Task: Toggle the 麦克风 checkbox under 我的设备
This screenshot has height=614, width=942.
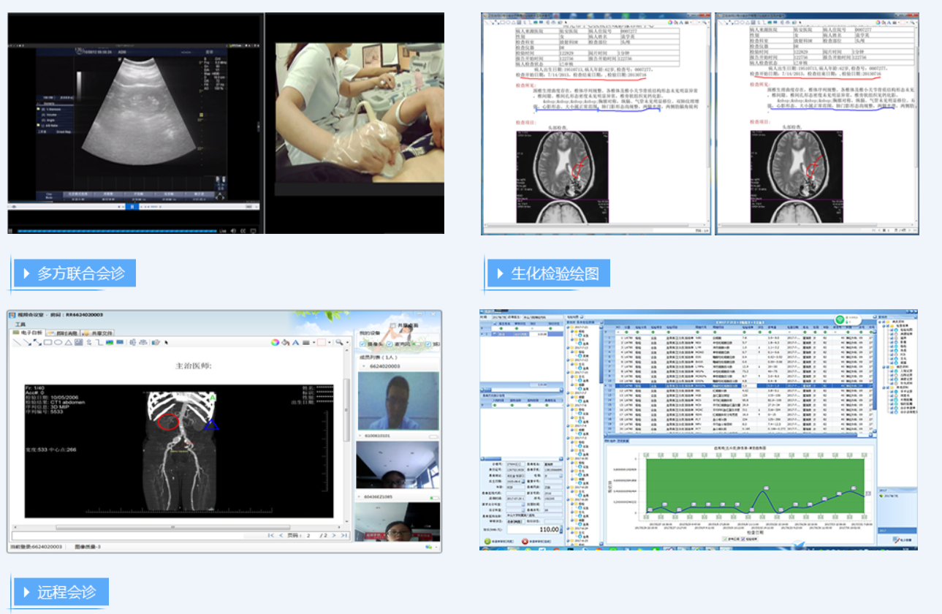Action: pyautogui.click(x=390, y=344)
